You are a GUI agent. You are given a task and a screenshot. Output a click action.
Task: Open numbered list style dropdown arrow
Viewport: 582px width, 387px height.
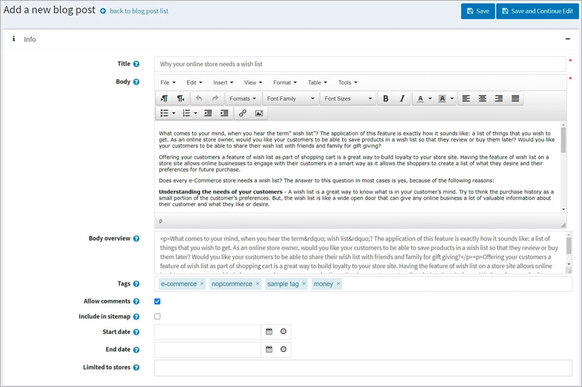[196, 113]
